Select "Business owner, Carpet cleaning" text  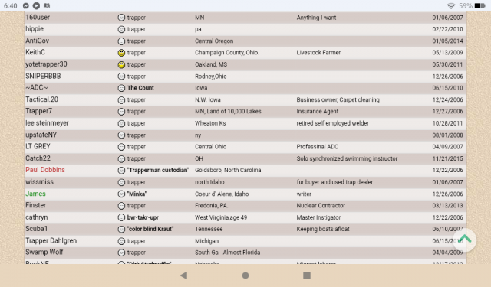(x=338, y=100)
